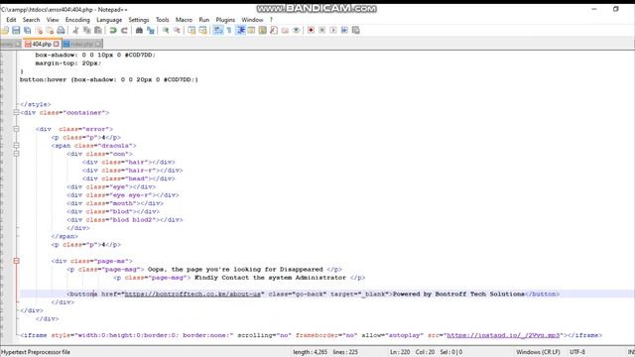Click the Ln : 220 status entry
This screenshot has height=357, width=635.
400,352
